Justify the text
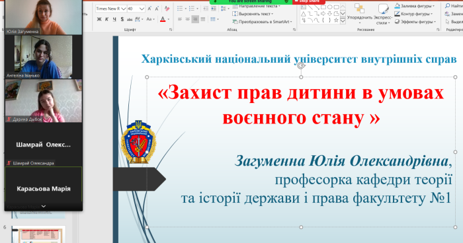The width and height of the screenshot is (463, 243). (x=203, y=19)
